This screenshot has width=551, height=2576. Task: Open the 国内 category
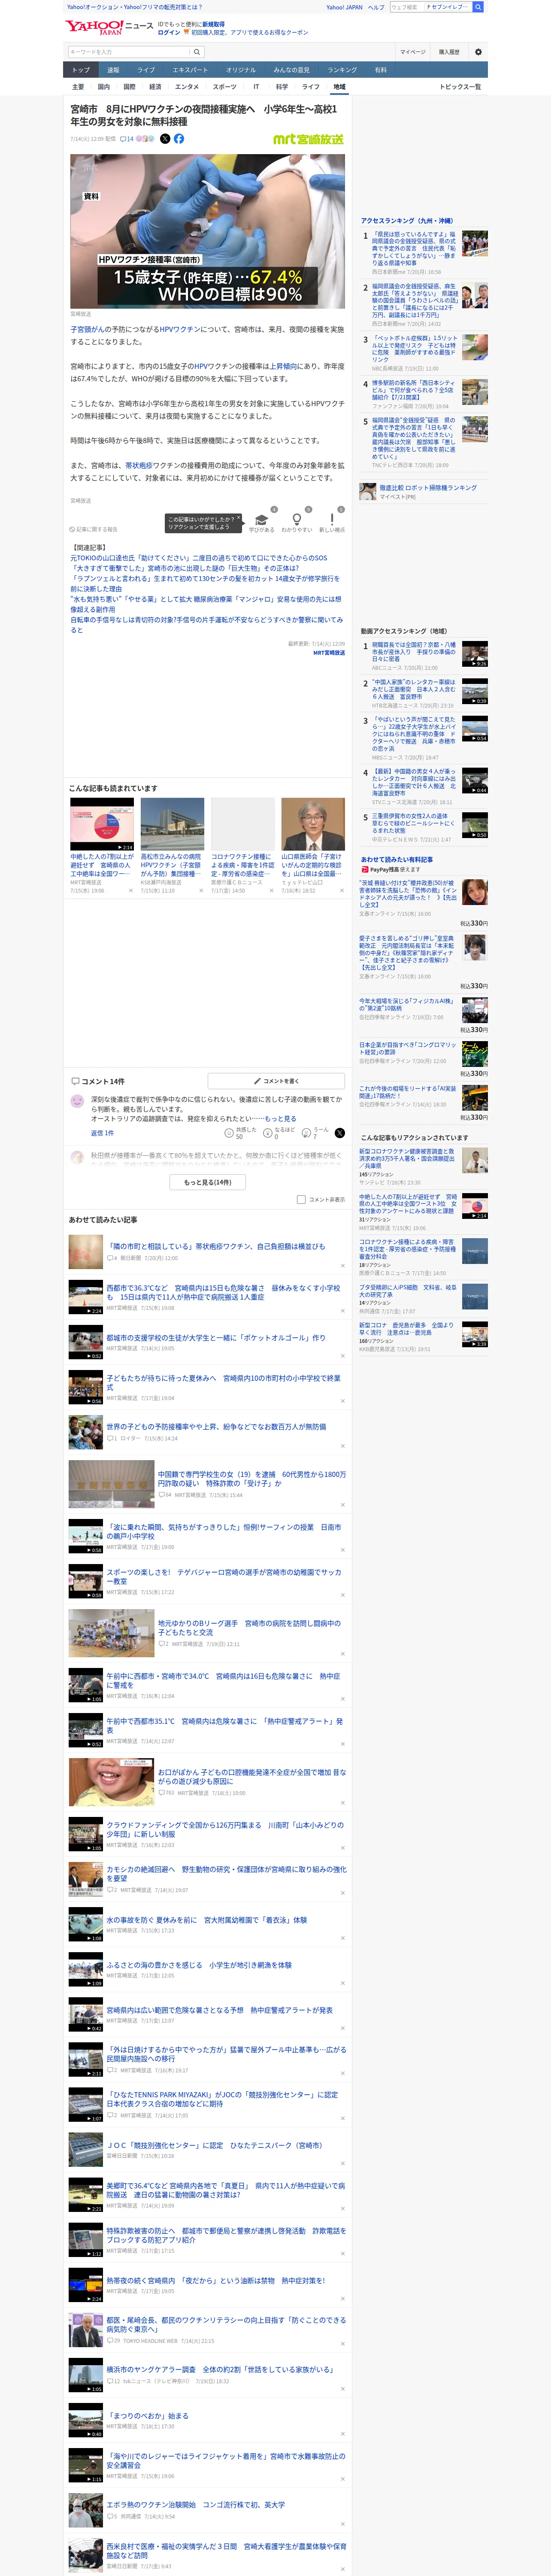(x=104, y=87)
